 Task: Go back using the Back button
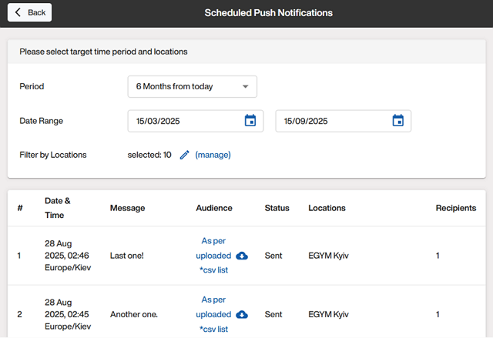pos(29,12)
